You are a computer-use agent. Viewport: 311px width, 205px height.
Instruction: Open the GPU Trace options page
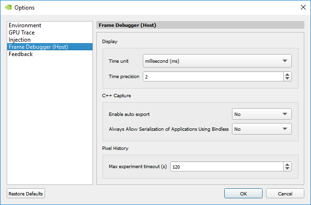(22, 33)
